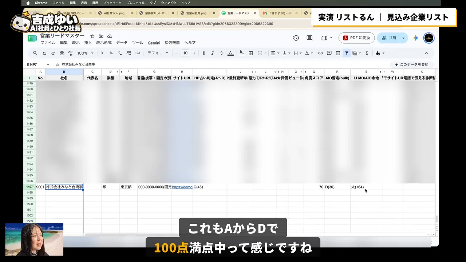
Task: Open the 編集 menu in Sheets
Action: [x=64, y=43]
